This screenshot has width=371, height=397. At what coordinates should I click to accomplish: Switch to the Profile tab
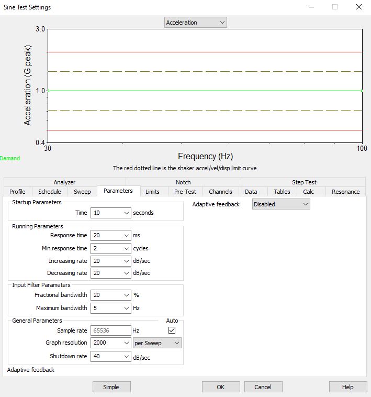(17, 192)
